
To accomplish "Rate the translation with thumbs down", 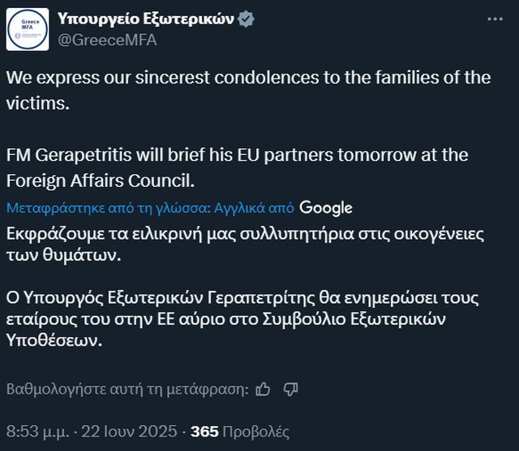I will tap(290, 389).
